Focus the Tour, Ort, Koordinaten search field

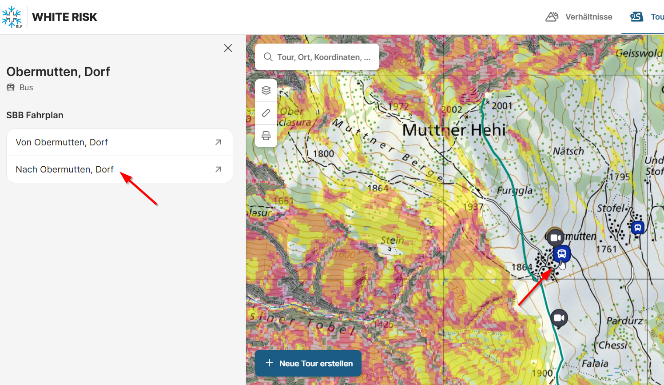pos(323,57)
